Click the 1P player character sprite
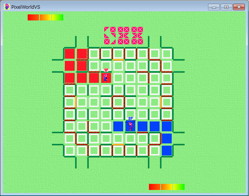The width and height of the screenshot is (249, 196). (106, 78)
